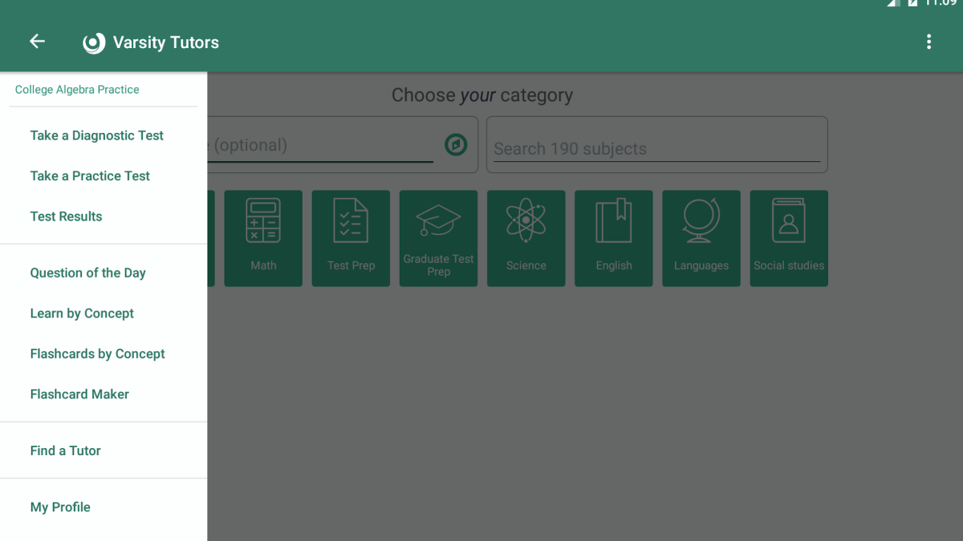The image size is (963, 541).
Task: Click the optional location input field
Action: tap(320, 145)
